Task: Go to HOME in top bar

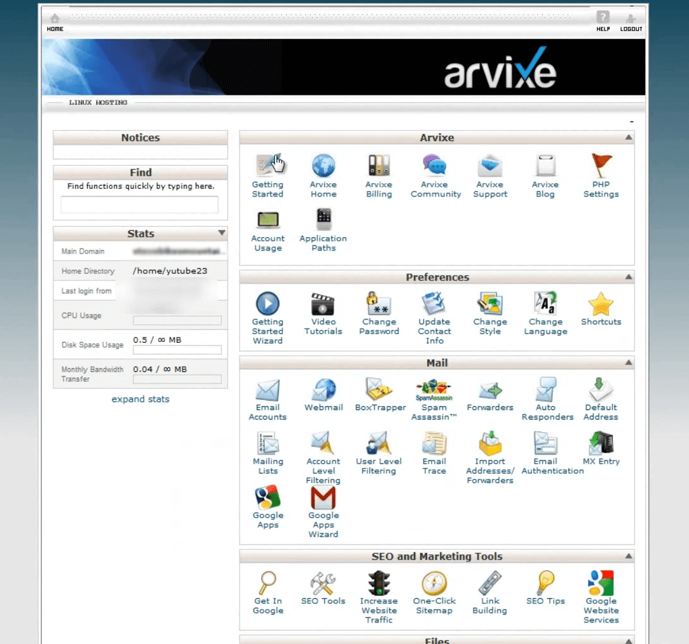Action: pos(55,22)
